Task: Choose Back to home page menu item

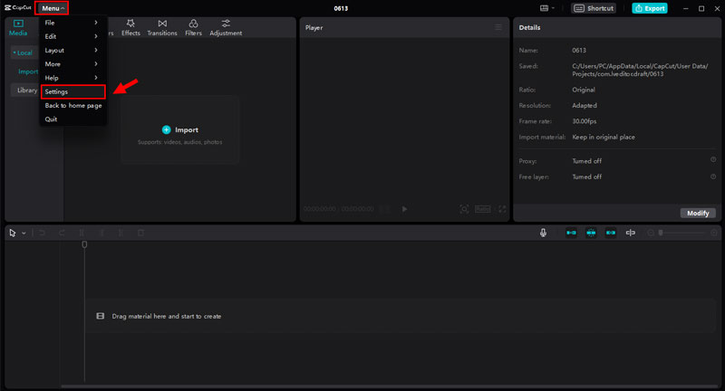Action: [73, 106]
